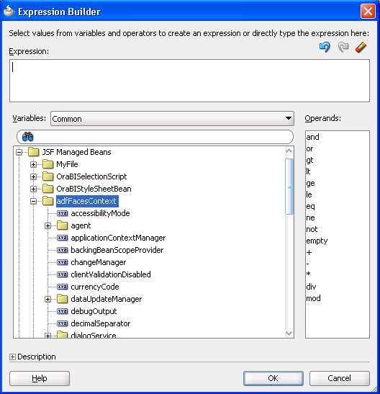Click the MyFile folder icon
The height and width of the screenshot is (394, 380).
[47, 164]
